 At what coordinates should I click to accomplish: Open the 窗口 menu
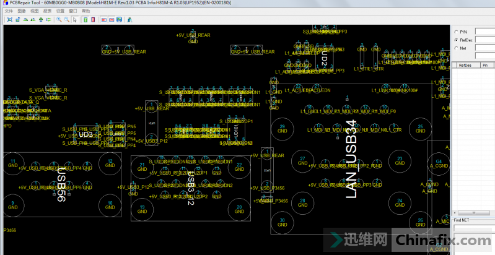point(73,11)
